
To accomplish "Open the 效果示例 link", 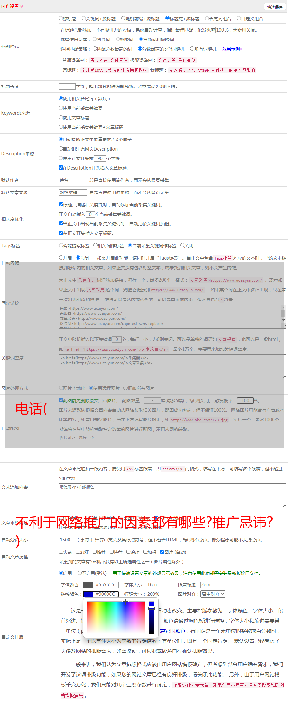I will coord(232,49).
